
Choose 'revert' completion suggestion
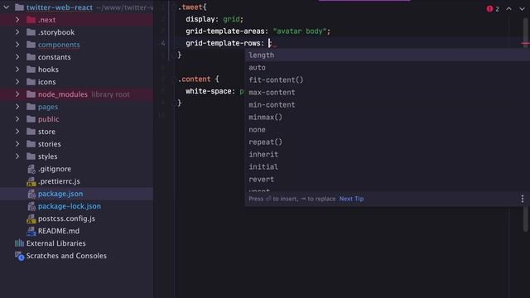click(x=388, y=180)
